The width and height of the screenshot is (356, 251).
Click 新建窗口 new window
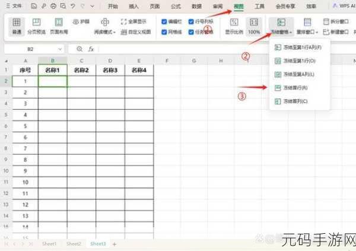pos(336,32)
